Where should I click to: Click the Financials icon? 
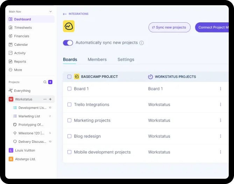coord(10,36)
